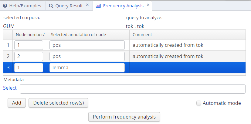Click the Add button
This screenshot has width=251, height=124.
coord(17,103)
